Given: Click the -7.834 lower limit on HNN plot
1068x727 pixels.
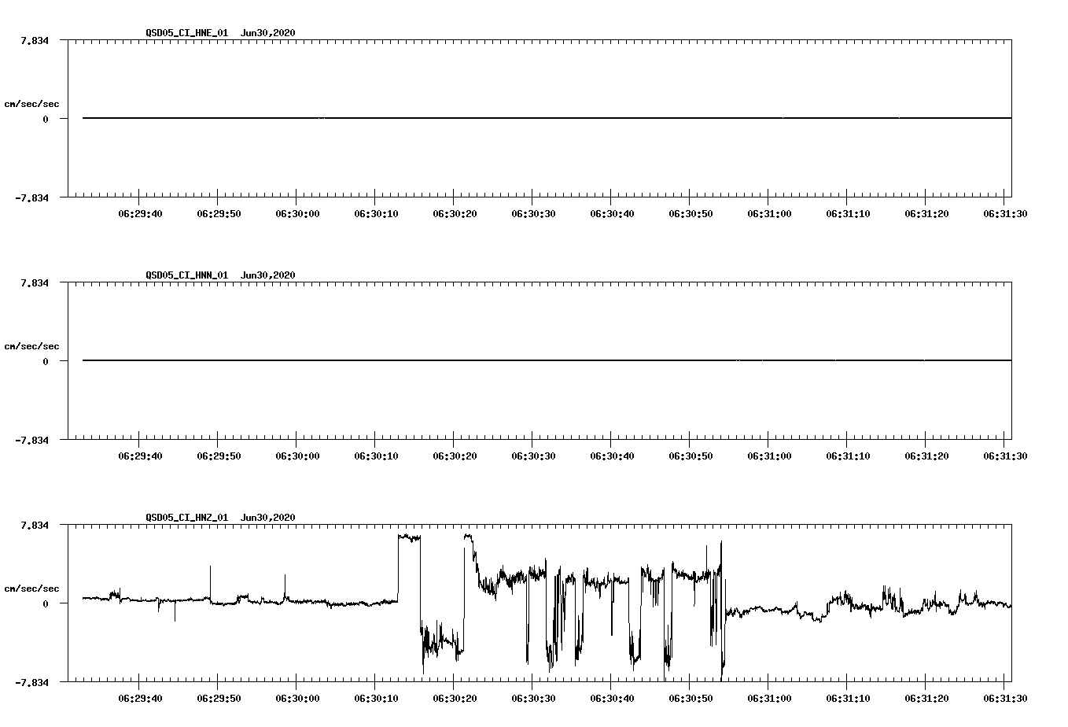Looking at the screenshot, I should [32, 441].
